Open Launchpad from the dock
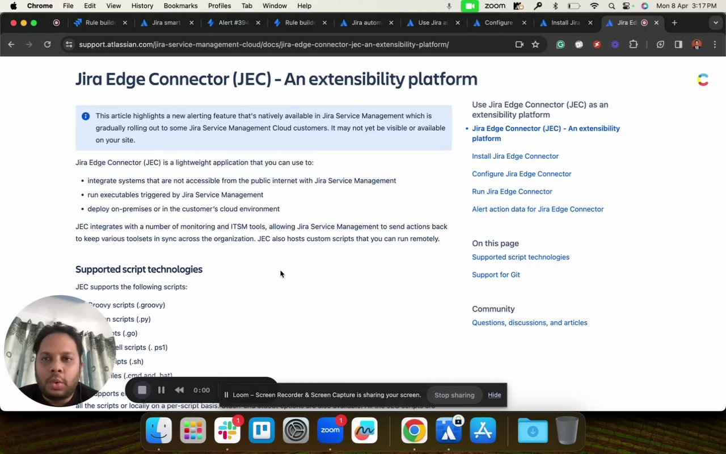The width and height of the screenshot is (726, 454). click(x=193, y=430)
